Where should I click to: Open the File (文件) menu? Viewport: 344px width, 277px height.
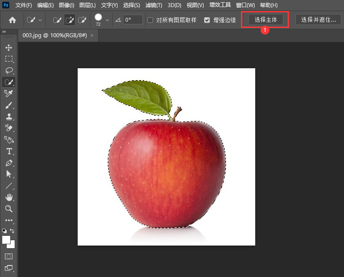24,5
